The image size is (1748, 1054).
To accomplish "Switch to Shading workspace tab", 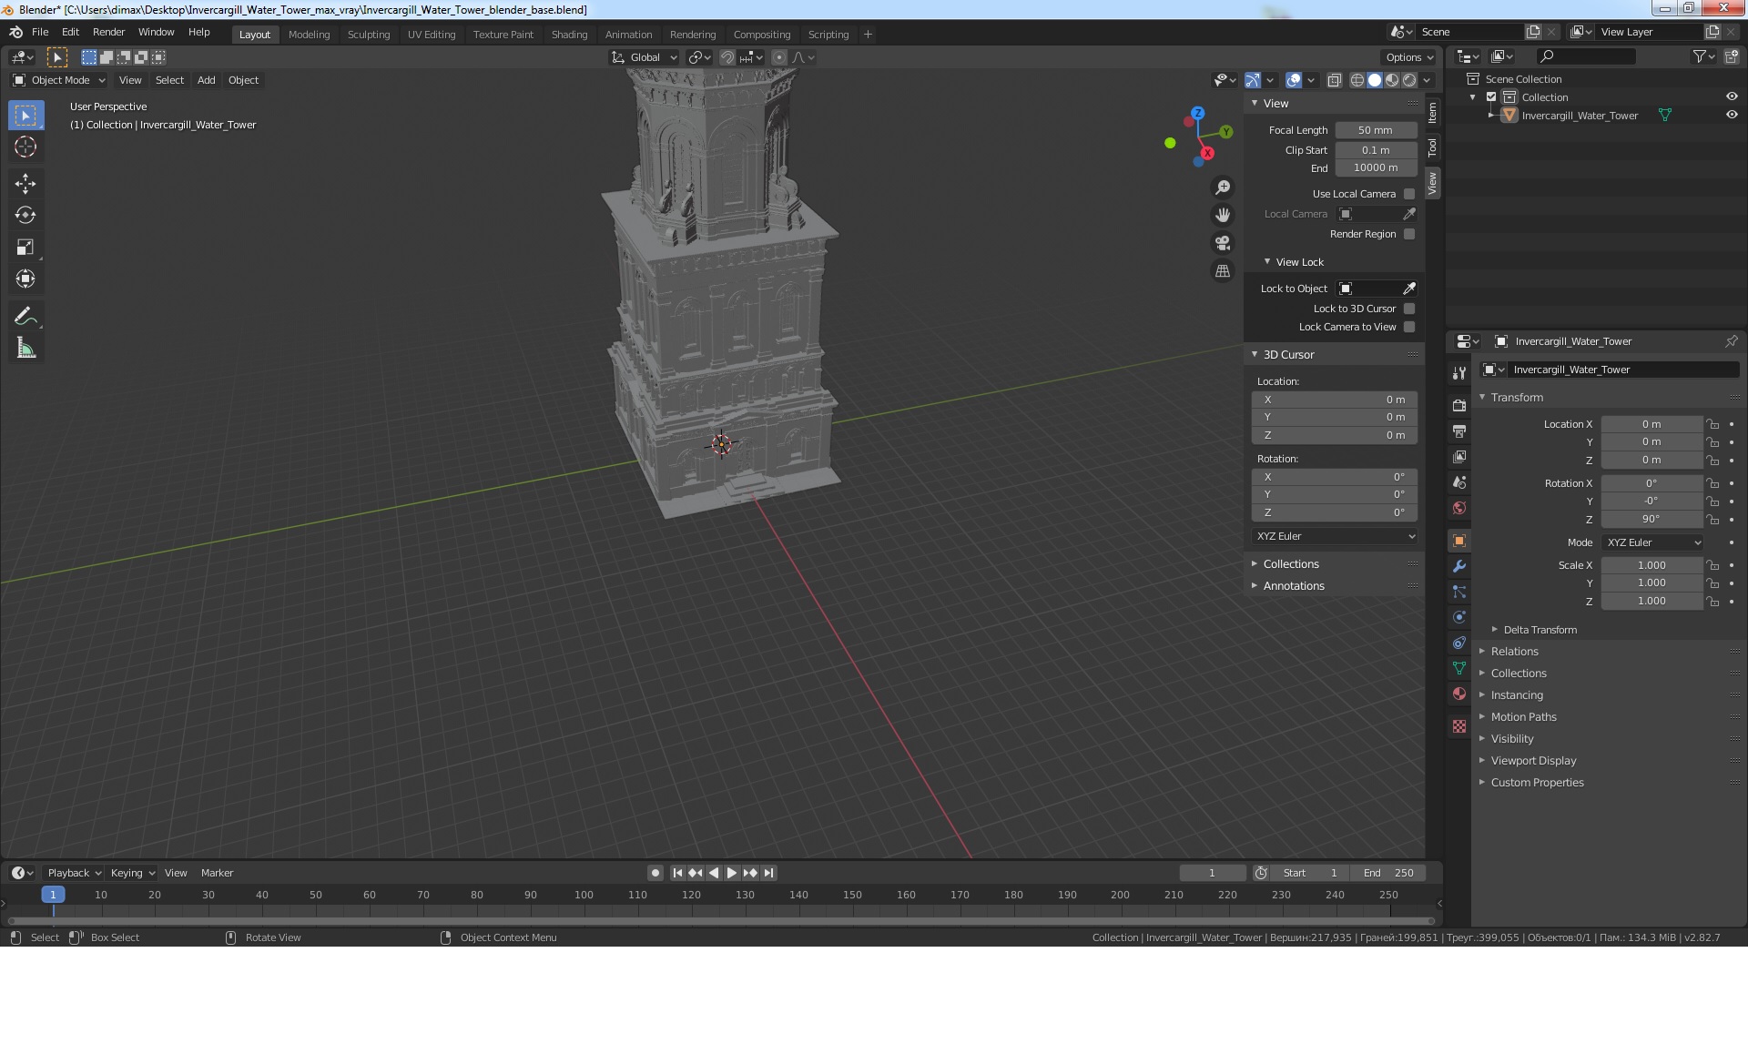I will [x=569, y=35].
